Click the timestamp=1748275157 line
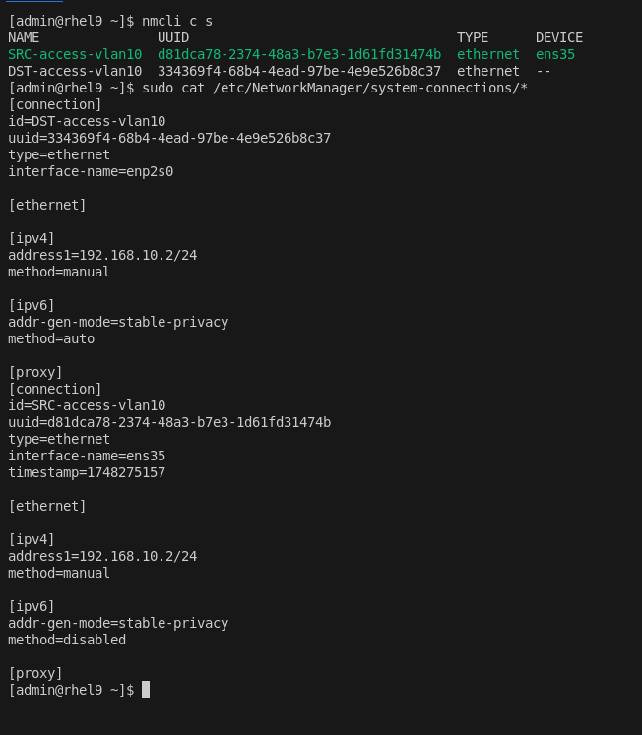 pyautogui.click(x=87, y=472)
